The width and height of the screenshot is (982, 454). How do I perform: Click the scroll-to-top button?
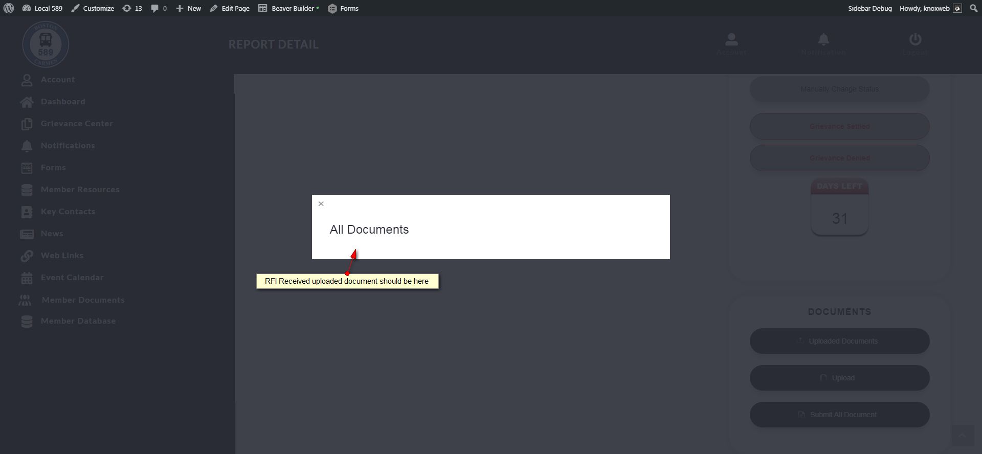(x=962, y=436)
